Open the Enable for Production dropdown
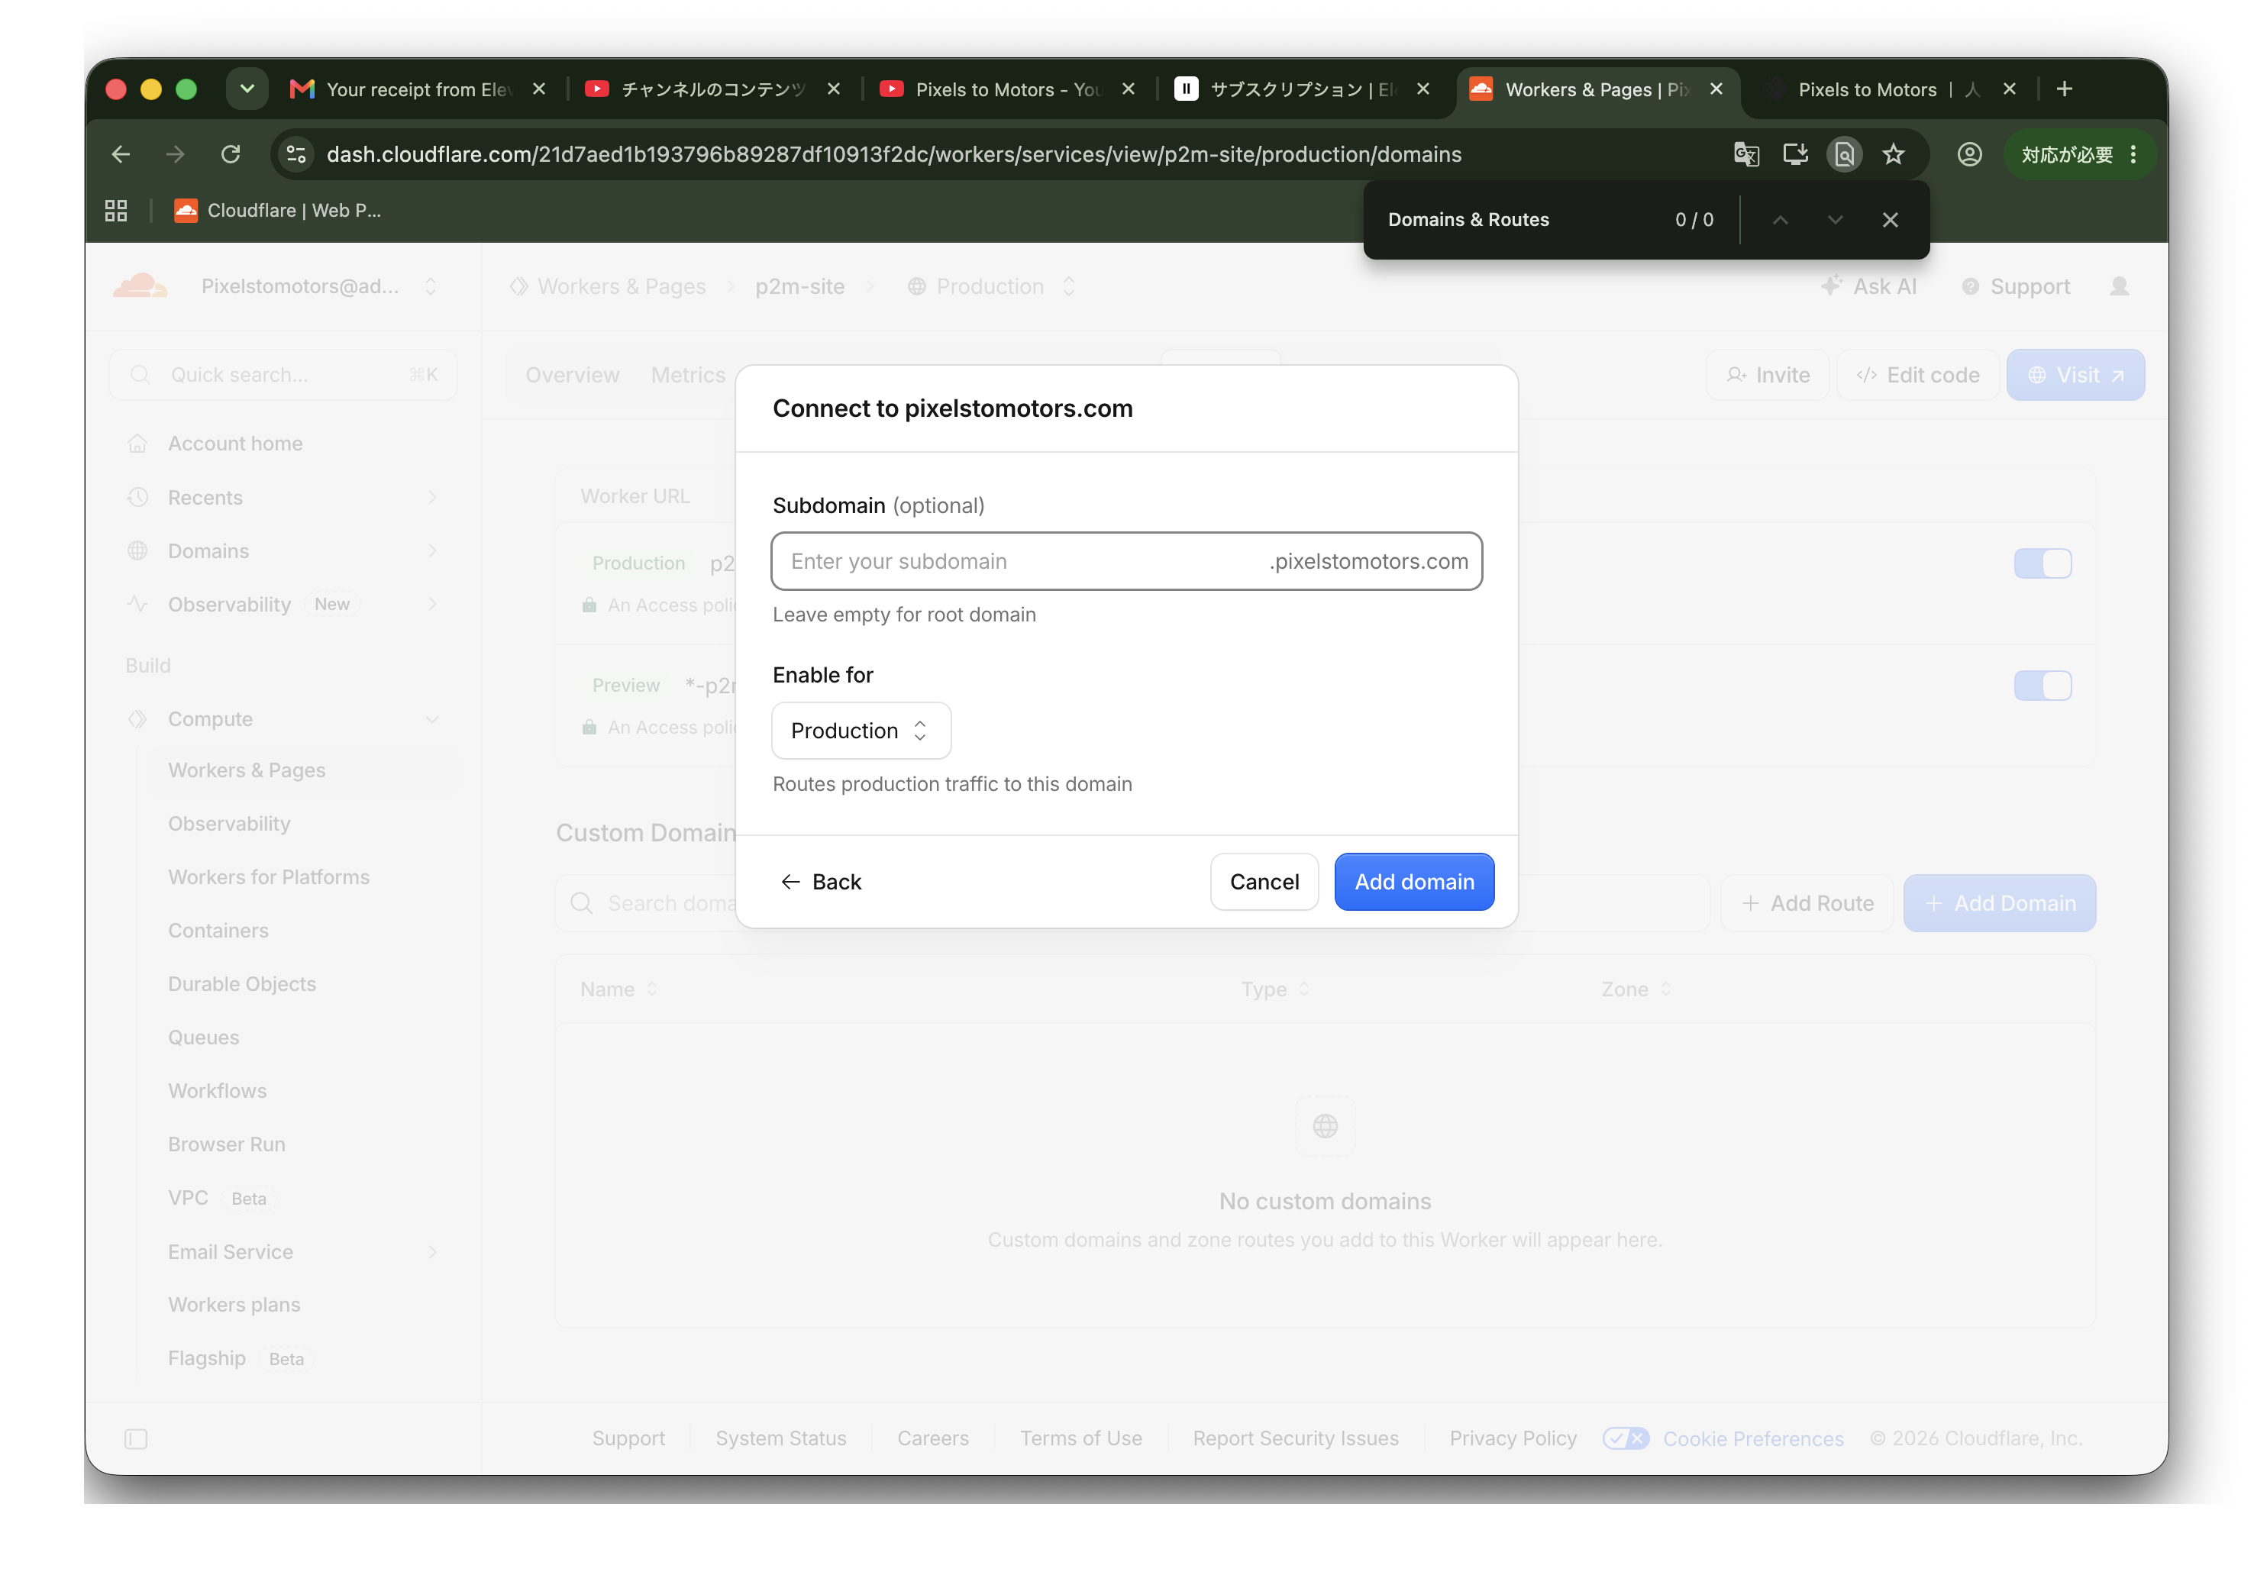This screenshot has width=2254, height=1588. coord(860,730)
